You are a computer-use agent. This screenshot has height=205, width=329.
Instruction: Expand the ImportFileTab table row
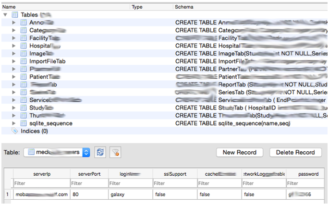pos(14,61)
